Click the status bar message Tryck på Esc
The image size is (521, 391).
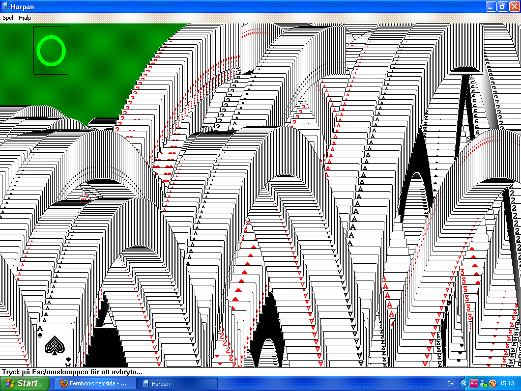(x=72, y=372)
